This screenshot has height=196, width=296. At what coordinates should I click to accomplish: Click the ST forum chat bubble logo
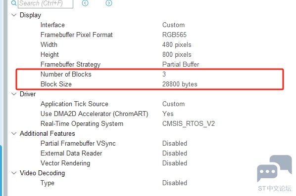tap(275, 168)
